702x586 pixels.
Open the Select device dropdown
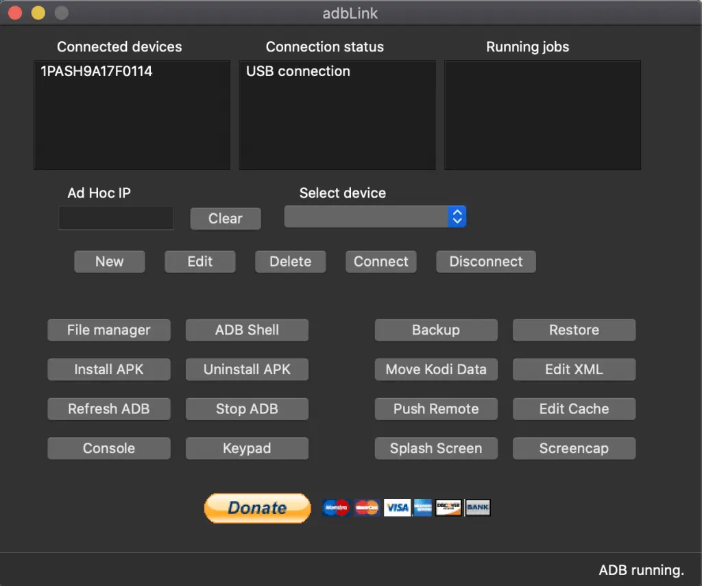(375, 217)
